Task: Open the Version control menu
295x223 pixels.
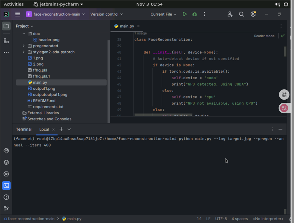Action: coord(106,14)
